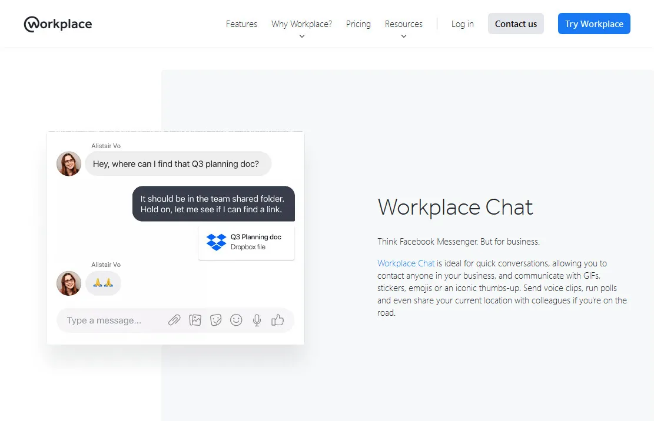Screen dimensions: 654x421
Task: Click the Log in link
Action: (462, 24)
